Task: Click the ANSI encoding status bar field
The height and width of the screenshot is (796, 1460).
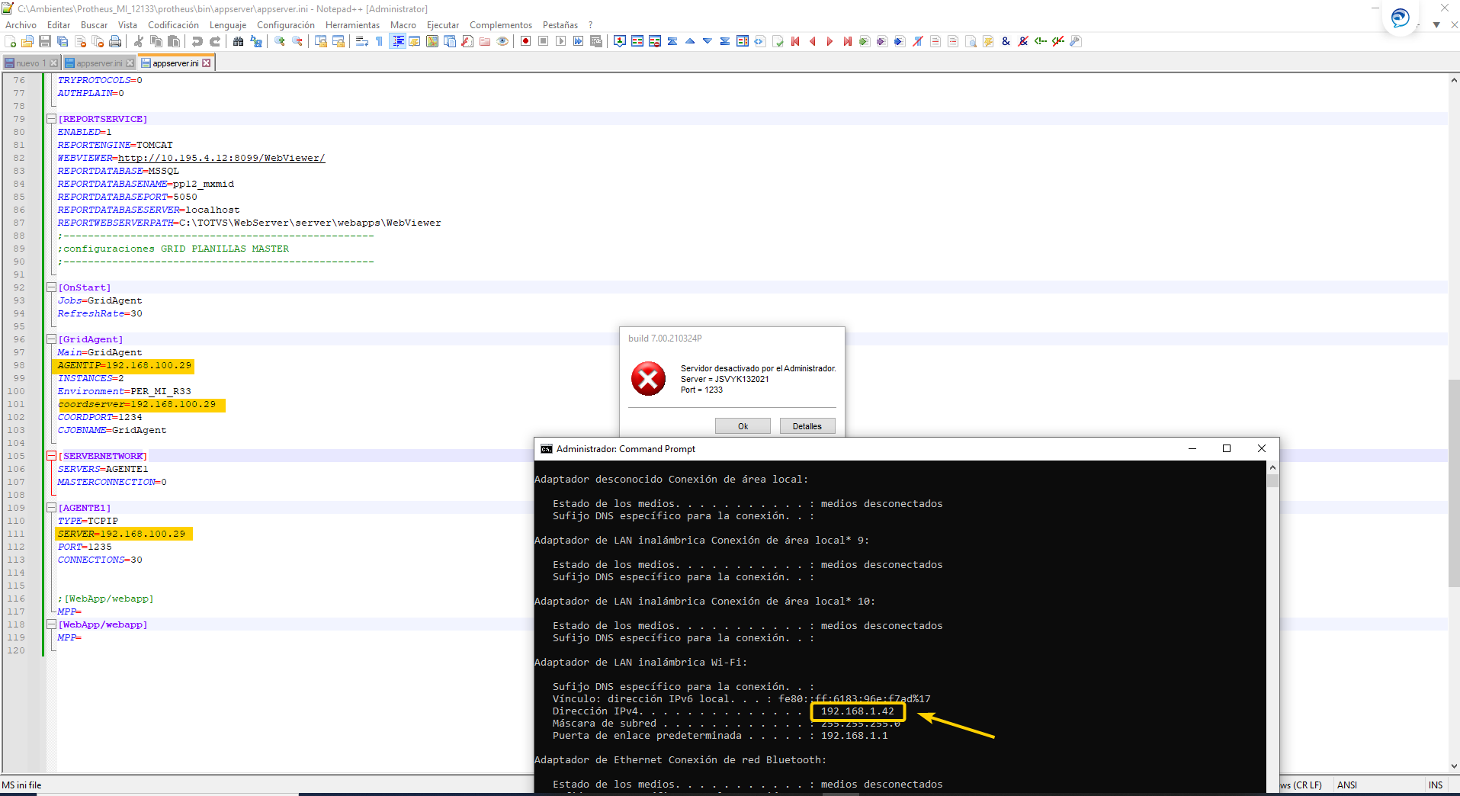Action: (1347, 785)
